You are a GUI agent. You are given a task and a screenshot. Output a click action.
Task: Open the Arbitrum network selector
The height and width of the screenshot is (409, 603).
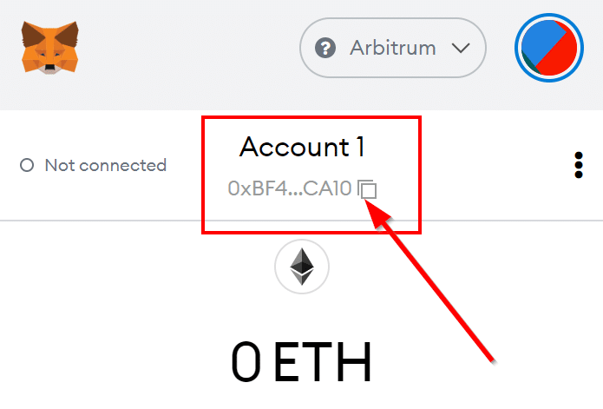click(x=393, y=48)
